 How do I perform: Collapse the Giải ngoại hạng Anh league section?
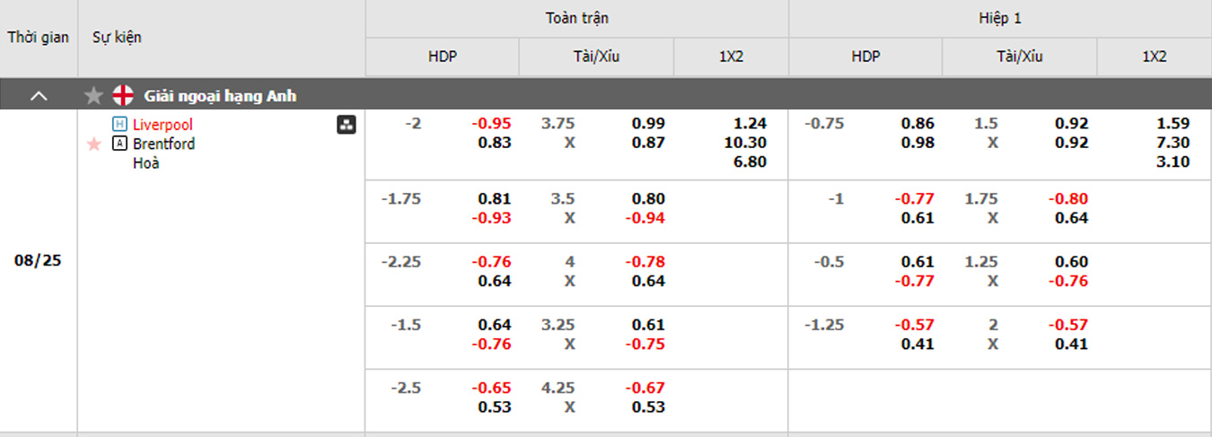40,95
